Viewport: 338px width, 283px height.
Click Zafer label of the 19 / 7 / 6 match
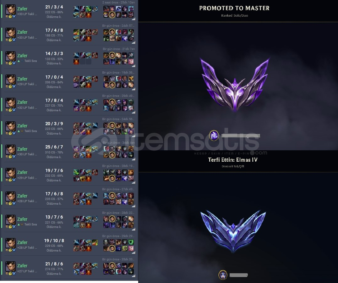(x=22, y=172)
